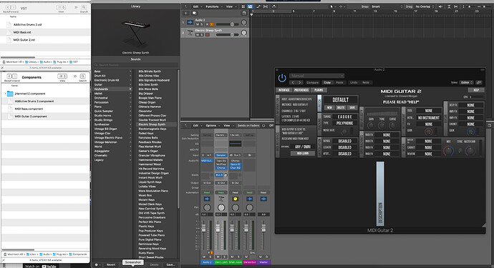Click the Search icon in VST Finder window

(x=84, y=7)
